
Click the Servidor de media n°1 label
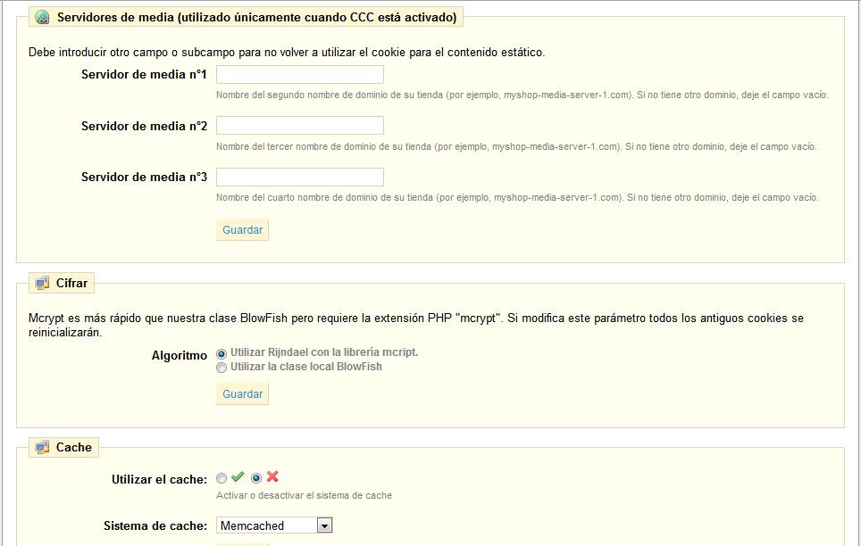pos(144,75)
